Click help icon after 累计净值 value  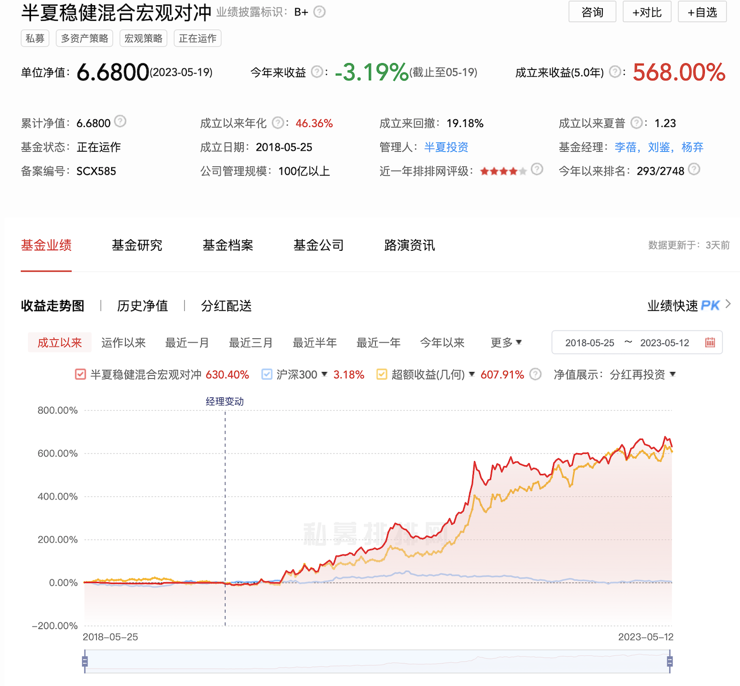coord(120,121)
